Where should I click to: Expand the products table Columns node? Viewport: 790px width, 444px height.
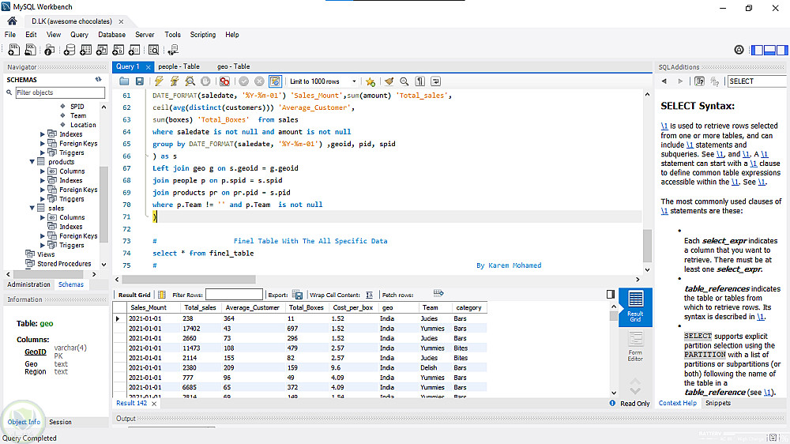click(x=43, y=171)
